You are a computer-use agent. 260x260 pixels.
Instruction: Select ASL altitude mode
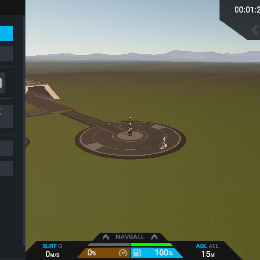214,246
